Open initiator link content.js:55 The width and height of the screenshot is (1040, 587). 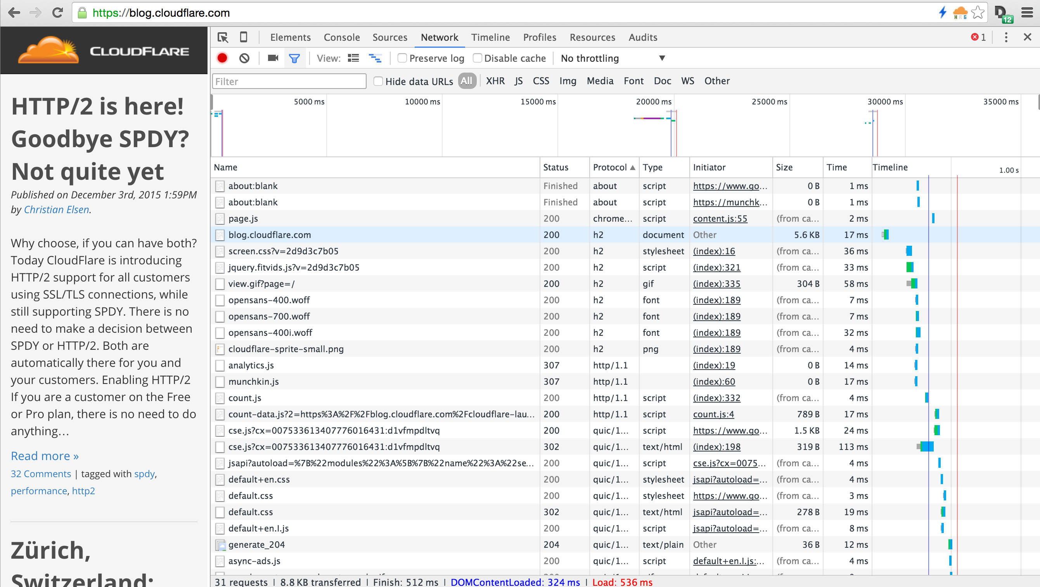[720, 219]
